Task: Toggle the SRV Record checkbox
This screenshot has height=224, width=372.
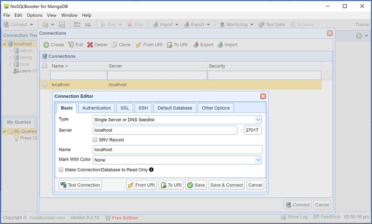Action: coord(95,140)
